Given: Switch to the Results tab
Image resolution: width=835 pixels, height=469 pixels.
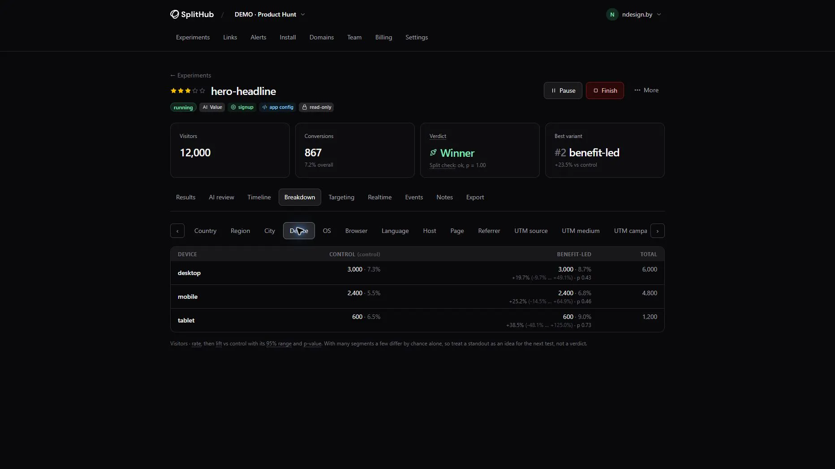Looking at the screenshot, I should 185,197.
